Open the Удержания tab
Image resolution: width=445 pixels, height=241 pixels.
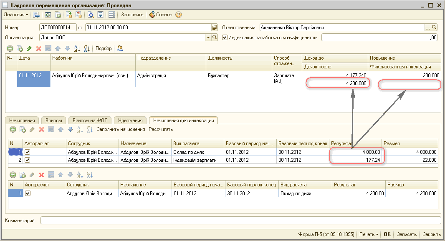(130, 120)
